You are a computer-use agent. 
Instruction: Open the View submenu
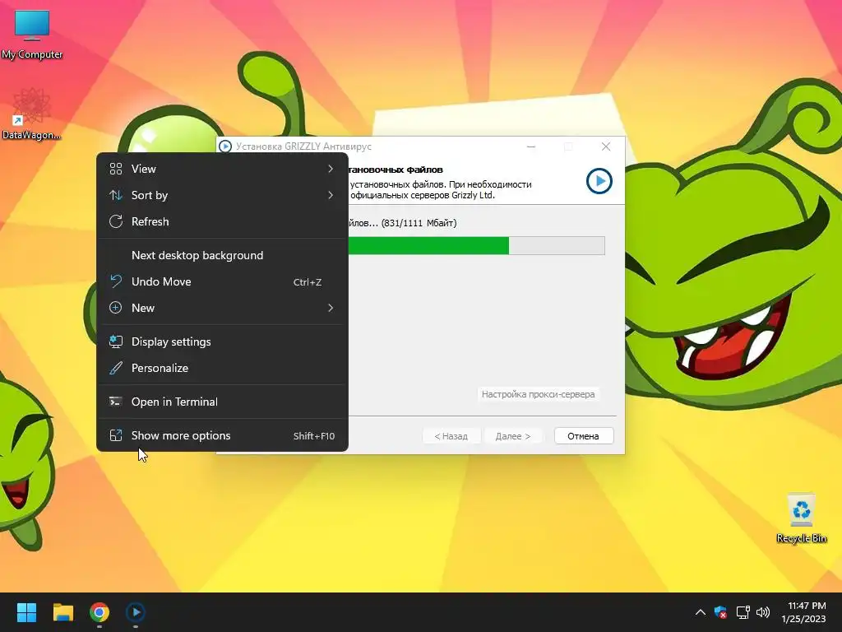(222, 169)
